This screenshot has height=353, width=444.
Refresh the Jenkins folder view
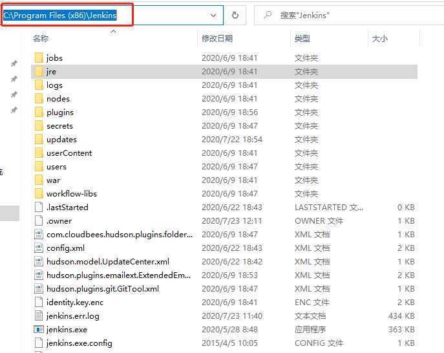coord(235,16)
